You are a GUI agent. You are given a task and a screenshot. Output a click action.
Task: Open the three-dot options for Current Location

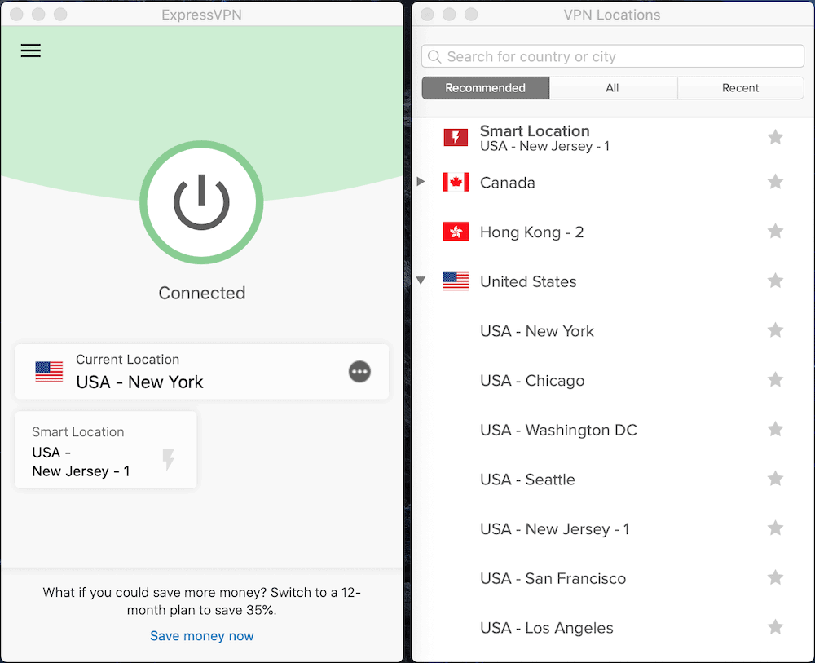(x=359, y=372)
